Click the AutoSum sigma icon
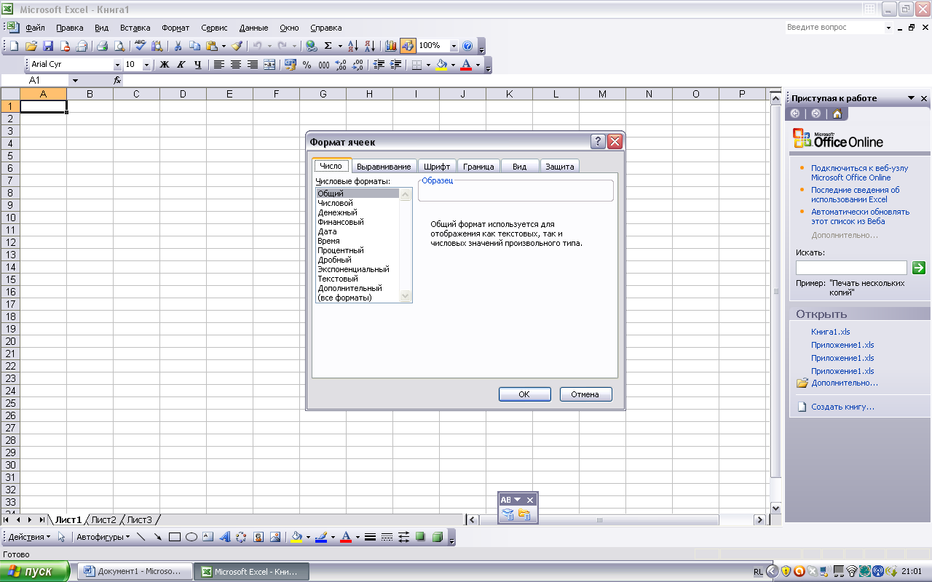932x582 pixels. click(x=328, y=46)
